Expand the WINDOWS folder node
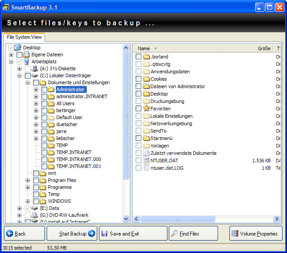The height and width of the screenshot is (253, 287). pos(27,201)
